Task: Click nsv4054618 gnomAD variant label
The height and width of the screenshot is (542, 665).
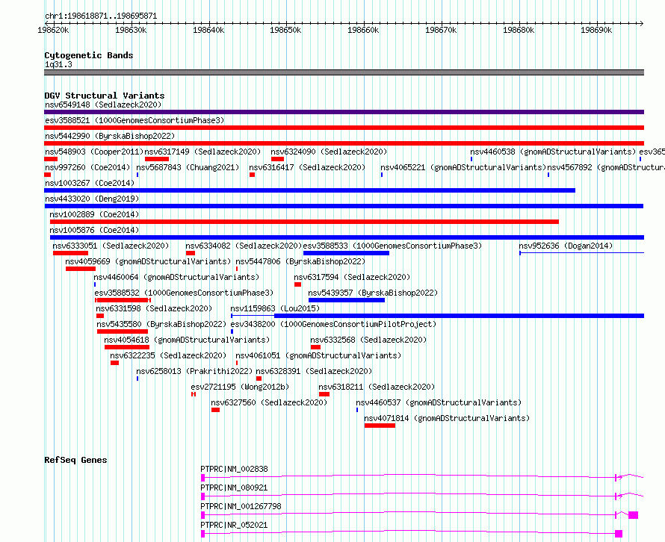Action: click(187, 340)
